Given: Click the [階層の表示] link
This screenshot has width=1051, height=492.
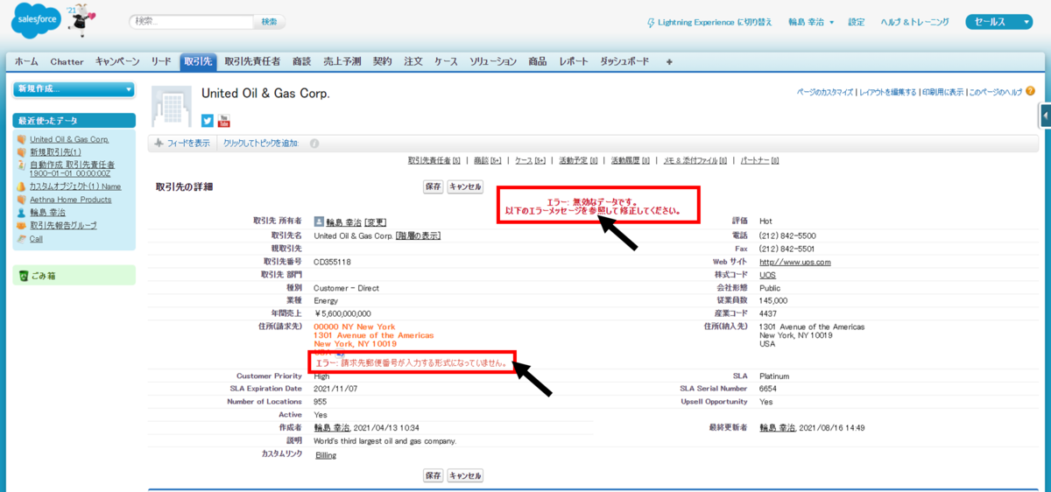Looking at the screenshot, I should 418,235.
